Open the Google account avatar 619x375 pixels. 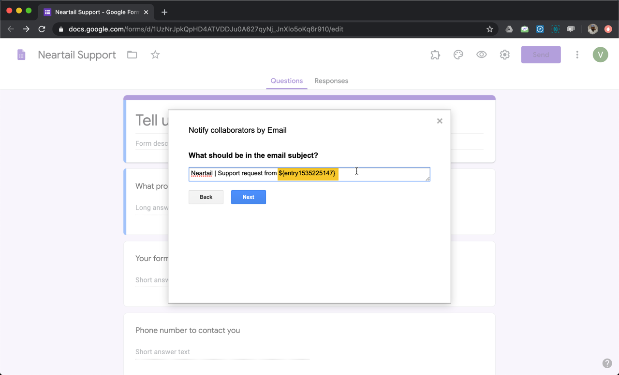[600, 55]
